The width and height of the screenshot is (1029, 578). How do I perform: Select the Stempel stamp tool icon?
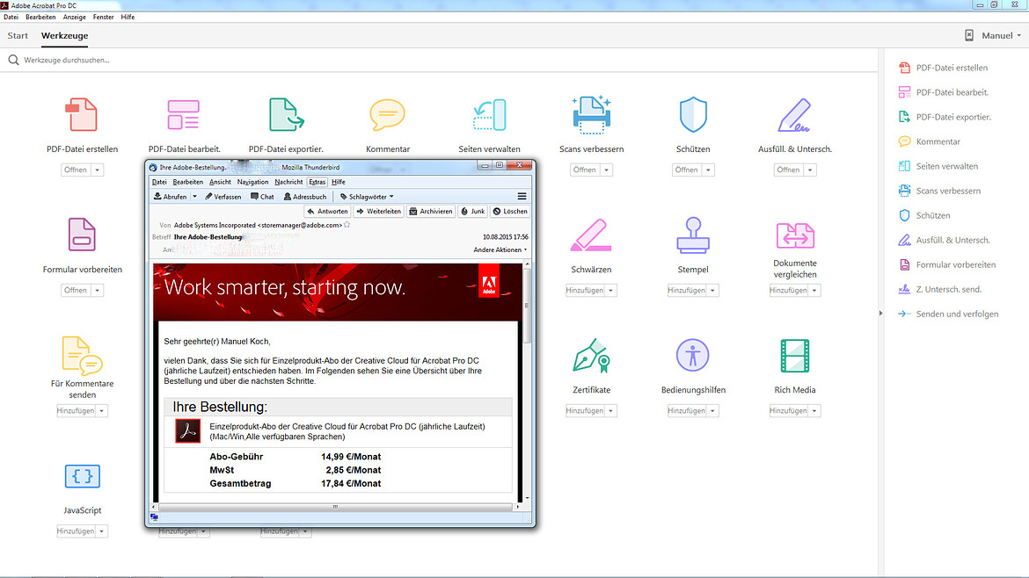(693, 235)
